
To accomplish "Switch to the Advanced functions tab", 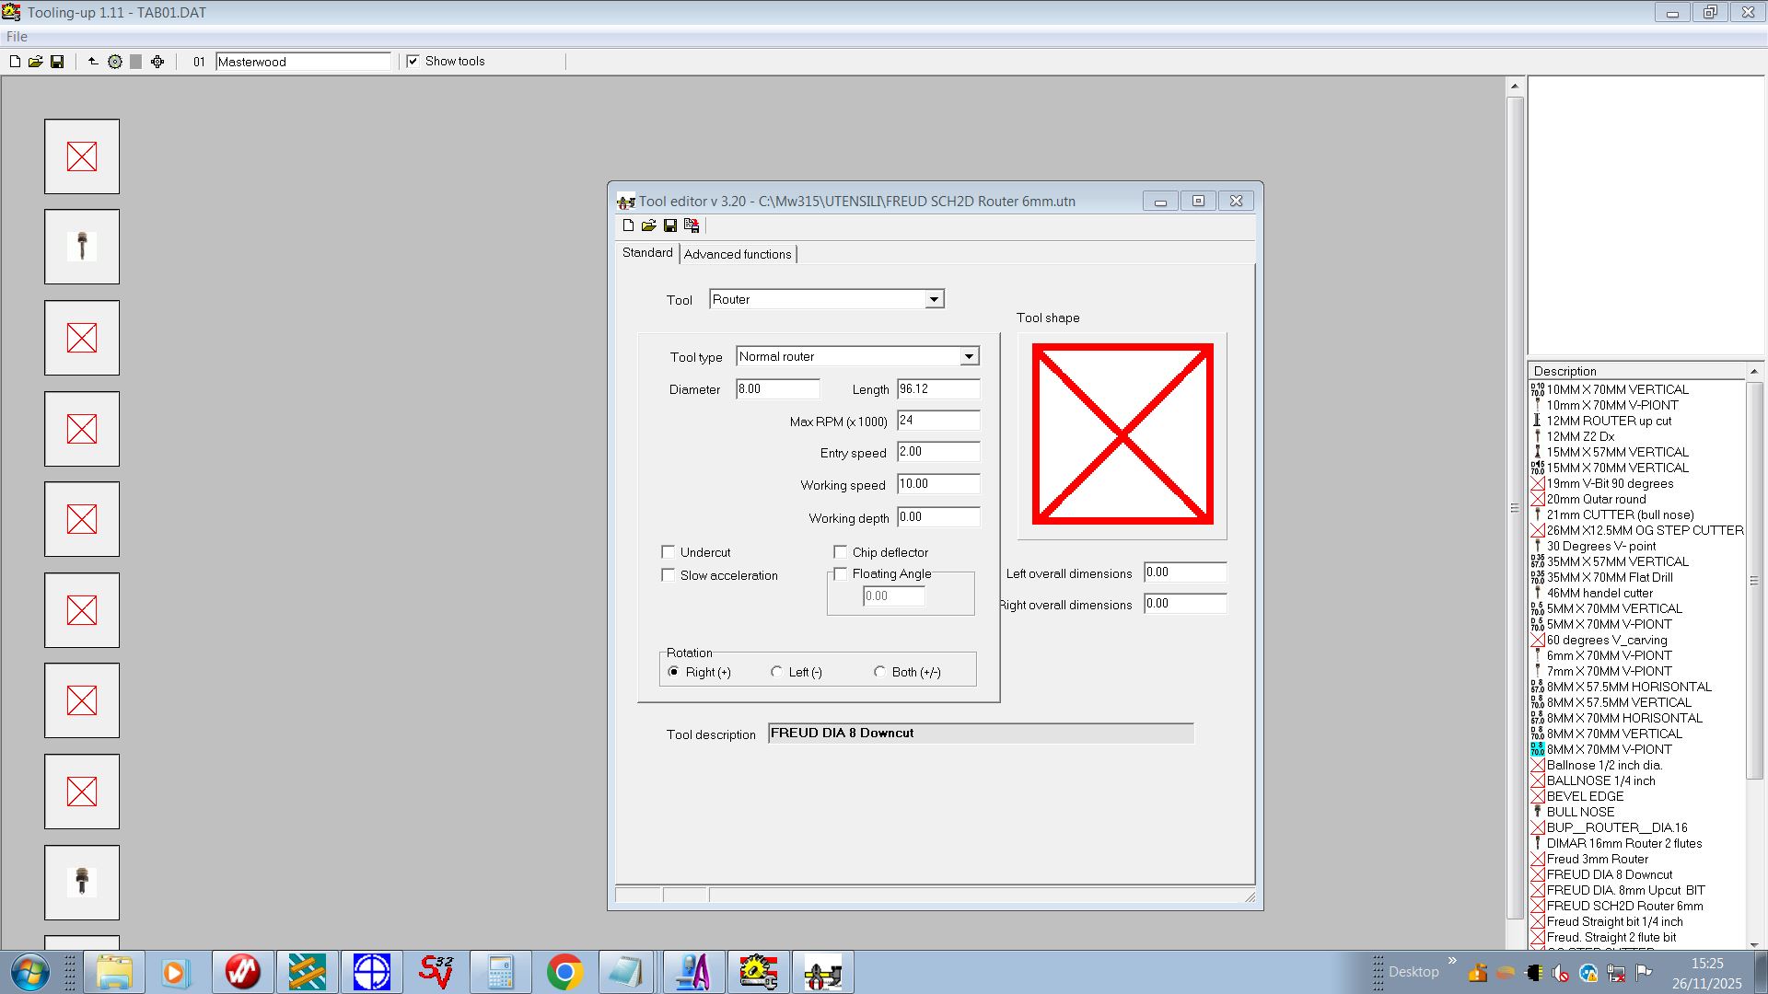I will 738,254.
